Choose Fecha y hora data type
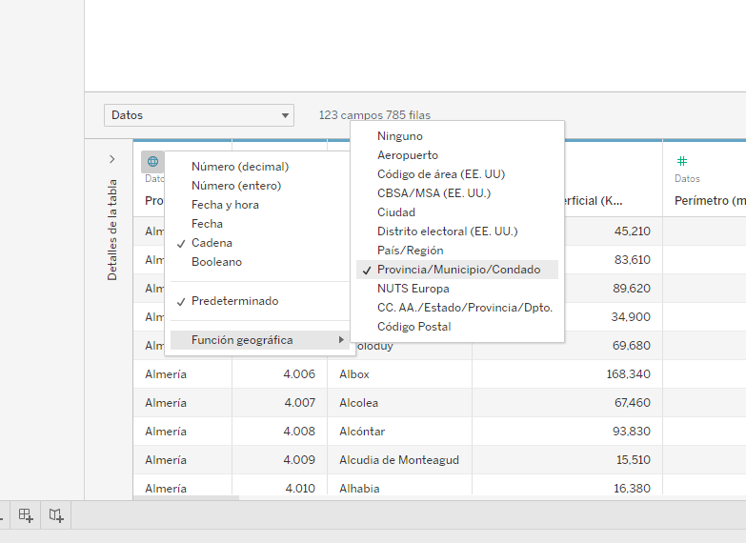This screenshot has width=746, height=543. click(x=225, y=205)
